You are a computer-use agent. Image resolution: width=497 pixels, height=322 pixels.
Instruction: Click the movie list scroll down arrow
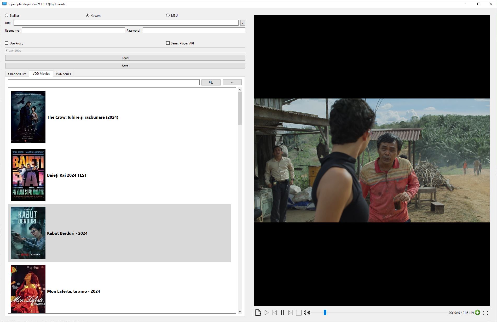(x=240, y=311)
